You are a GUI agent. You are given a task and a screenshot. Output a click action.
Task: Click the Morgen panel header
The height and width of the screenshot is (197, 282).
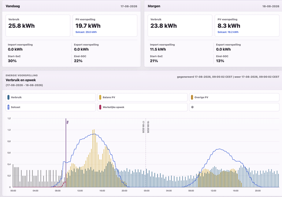[213, 6]
